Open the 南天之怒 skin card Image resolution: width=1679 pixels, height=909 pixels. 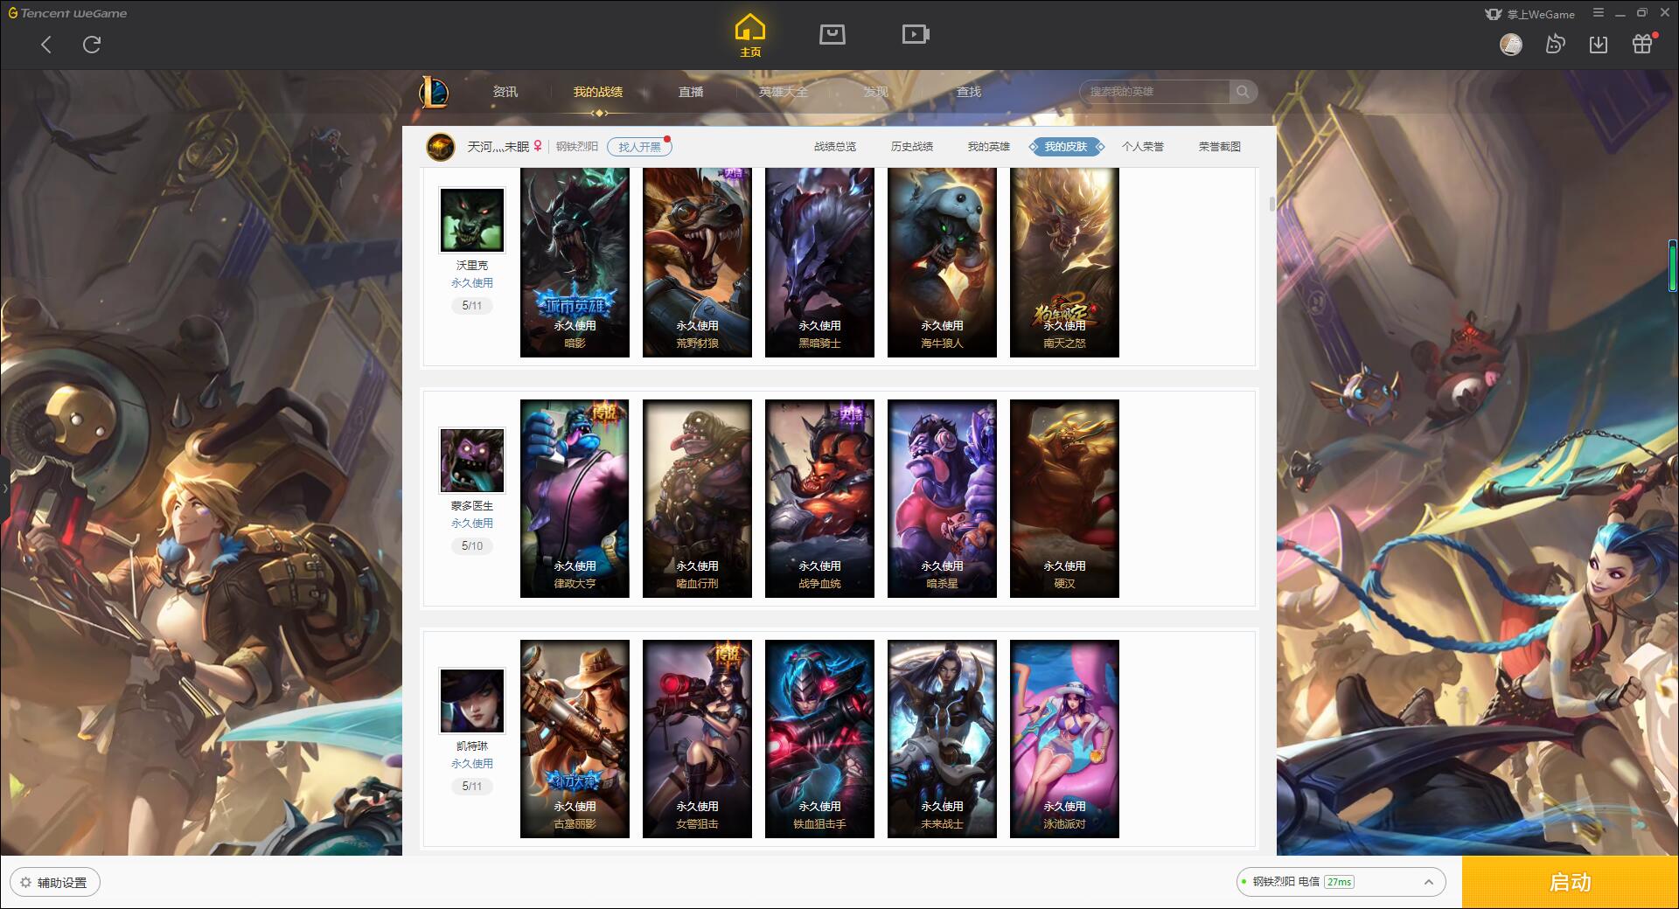[1064, 262]
